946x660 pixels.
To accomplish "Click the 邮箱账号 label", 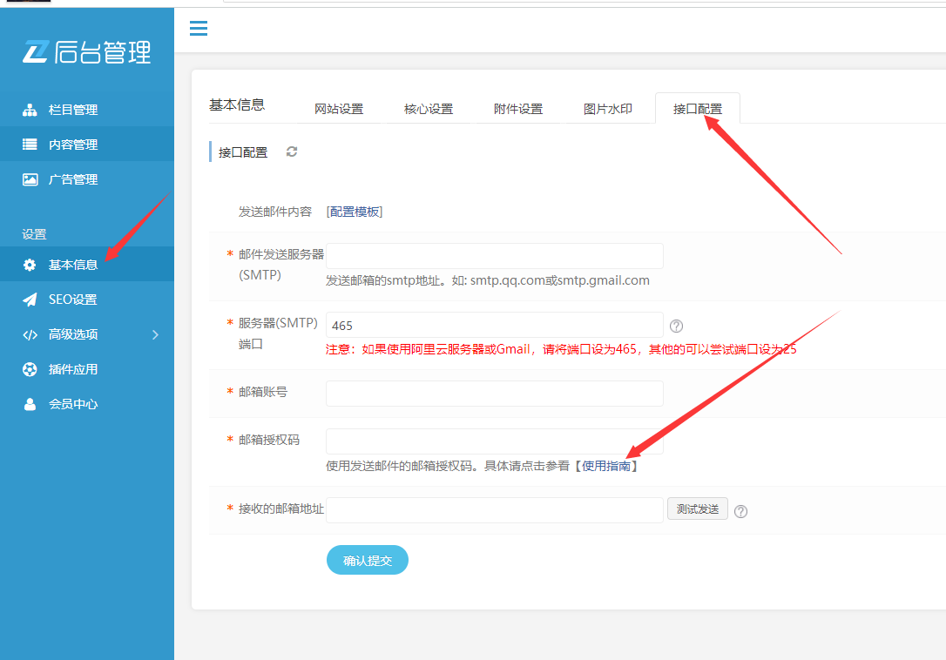I will click(263, 392).
